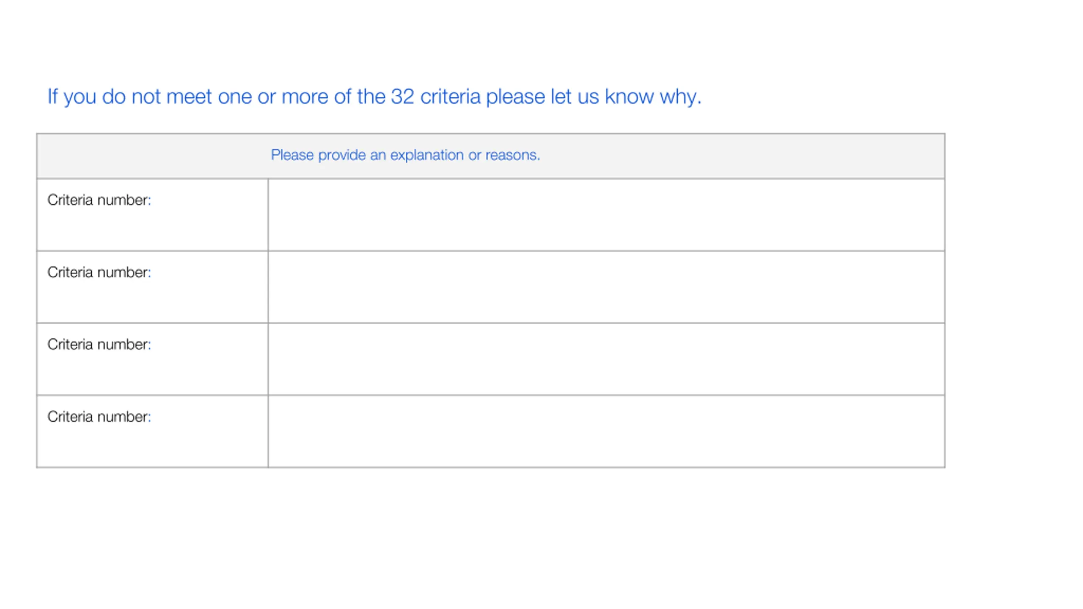Select the third 'Criteria number:' label

(99, 345)
